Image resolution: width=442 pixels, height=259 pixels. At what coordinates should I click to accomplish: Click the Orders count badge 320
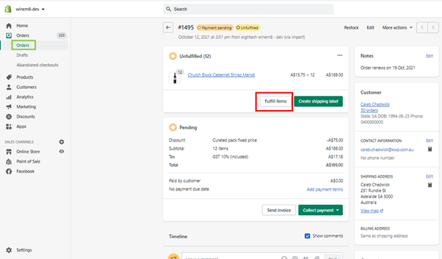click(x=61, y=36)
